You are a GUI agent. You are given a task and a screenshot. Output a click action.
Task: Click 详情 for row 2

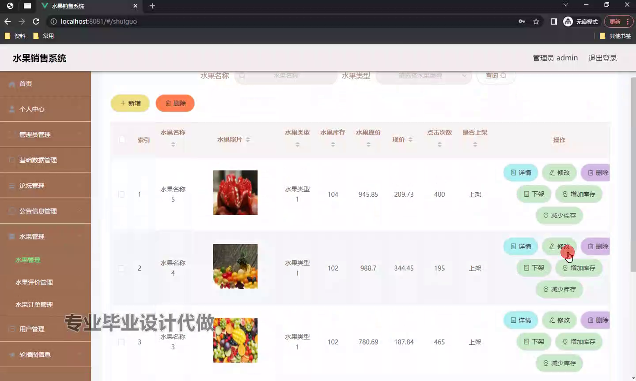[521, 246]
